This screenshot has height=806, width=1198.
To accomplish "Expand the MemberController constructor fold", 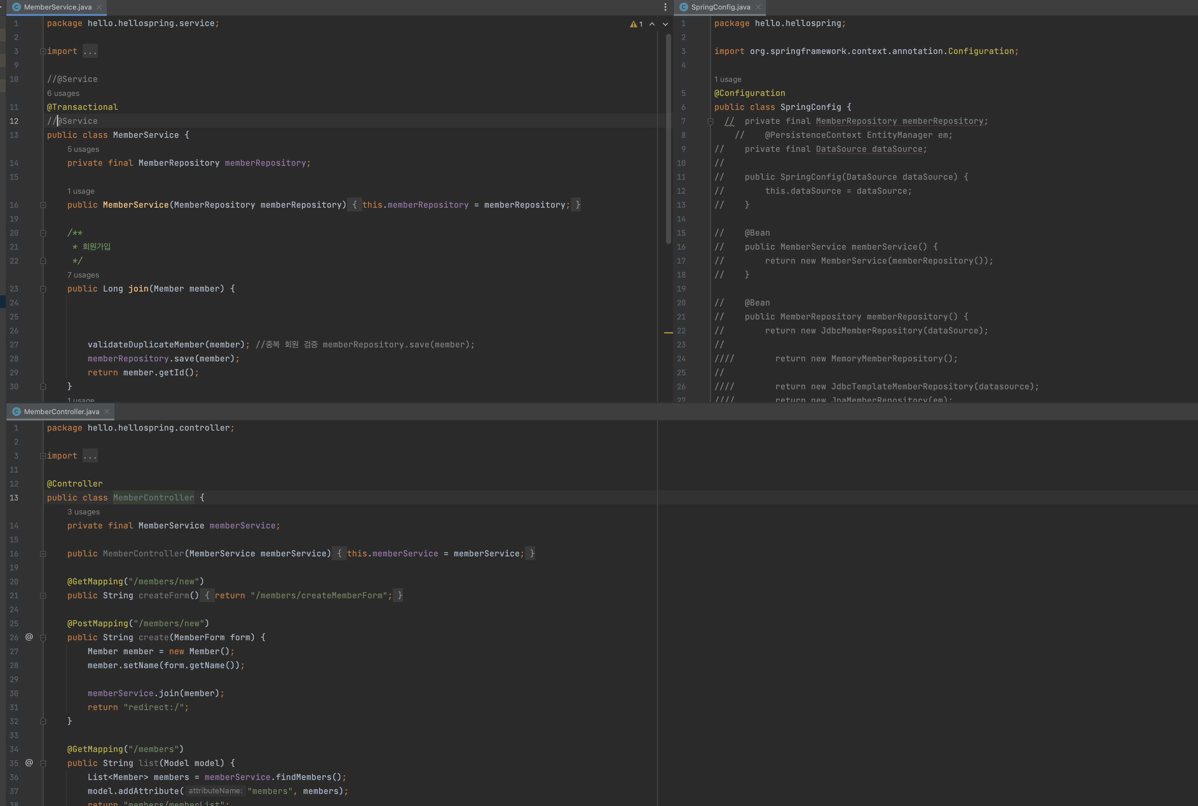I will [43, 554].
